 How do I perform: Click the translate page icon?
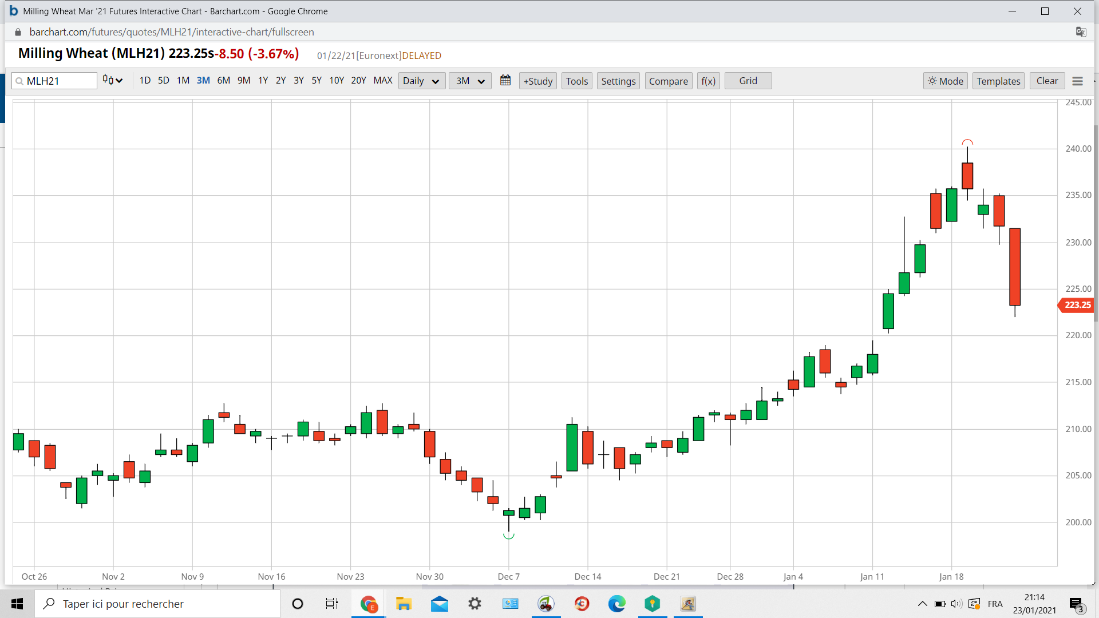pyautogui.click(x=1081, y=32)
